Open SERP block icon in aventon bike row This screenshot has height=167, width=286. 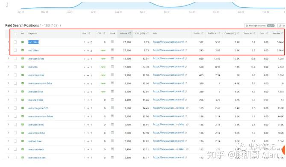(x=112, y=91)
